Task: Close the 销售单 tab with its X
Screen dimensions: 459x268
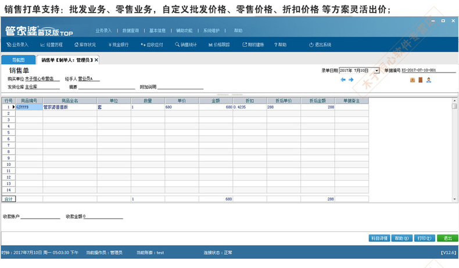Action: coord(96,60)
